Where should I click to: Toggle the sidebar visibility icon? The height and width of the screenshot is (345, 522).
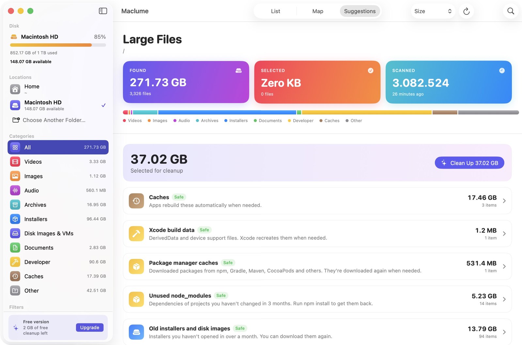103,11
